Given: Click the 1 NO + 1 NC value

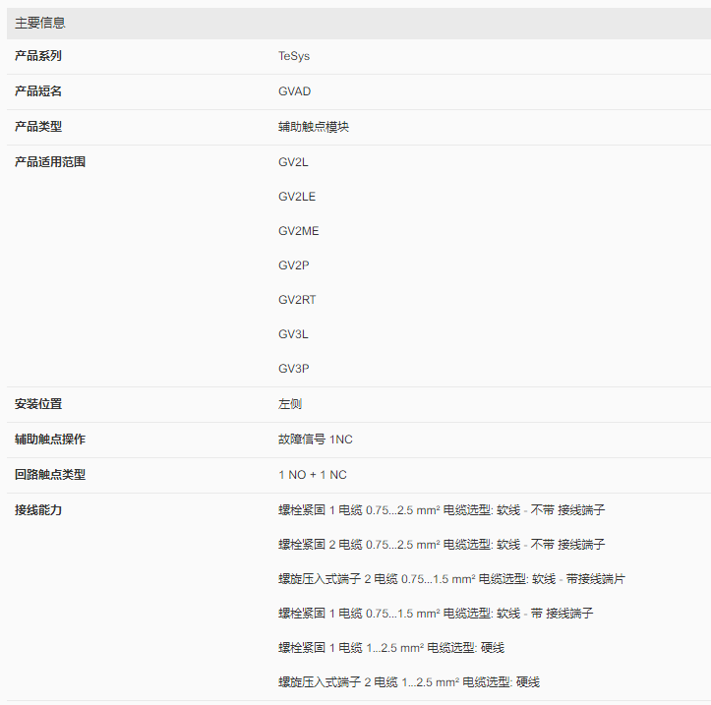Looking at the screenshot, I should (313, 475).
